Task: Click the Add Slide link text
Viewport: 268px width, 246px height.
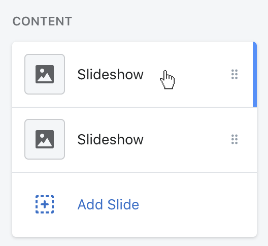Action: point(108,204)
